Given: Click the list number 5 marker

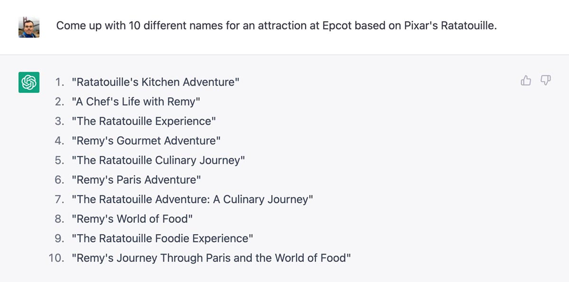Looking at the screenshot, I should (59, 160).
